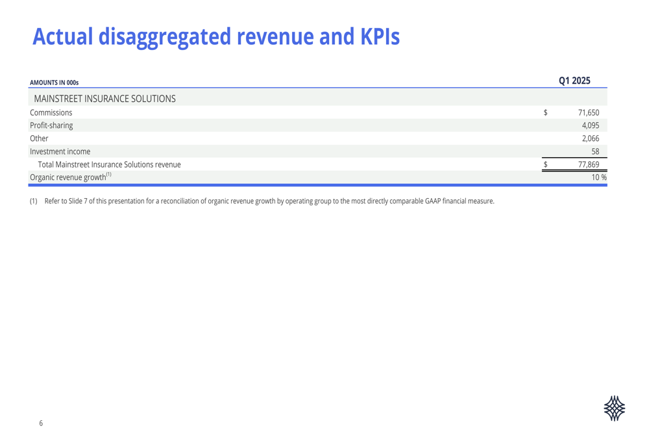Select the profit-sharing value 4,095

(591, 125)
